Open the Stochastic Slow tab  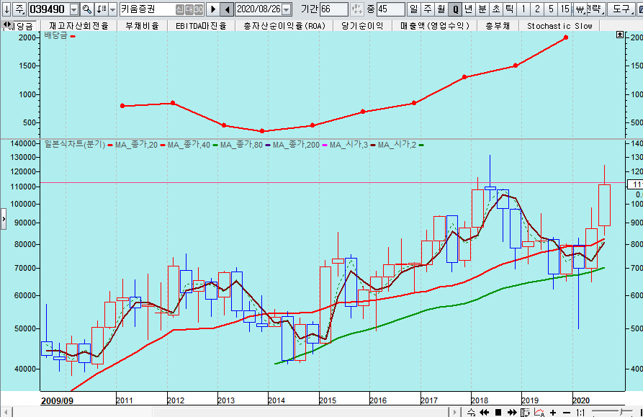pyautogui.click(x=559, y=25)
